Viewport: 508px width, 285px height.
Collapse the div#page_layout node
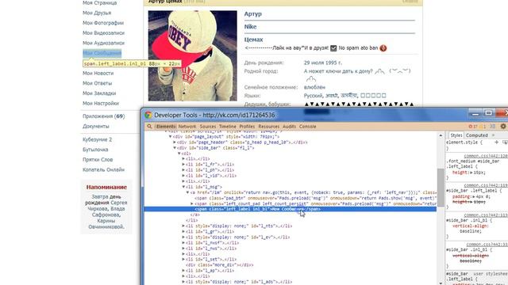click(171, 137)
